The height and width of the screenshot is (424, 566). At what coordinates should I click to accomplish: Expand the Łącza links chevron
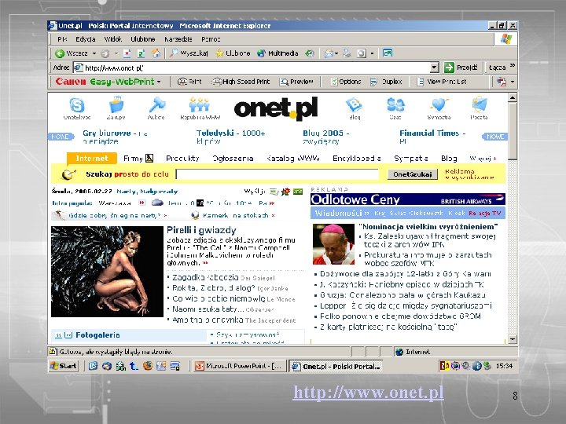point(513,66)
